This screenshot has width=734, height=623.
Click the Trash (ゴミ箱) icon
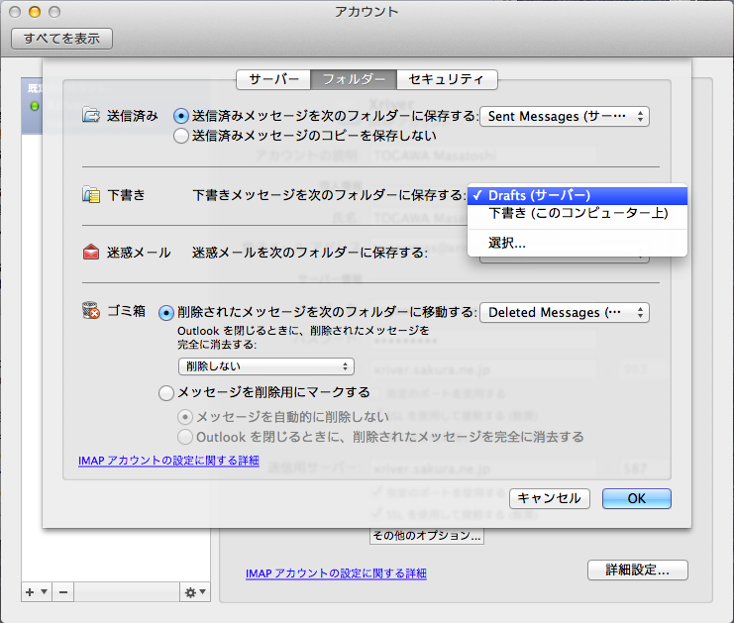92,312
